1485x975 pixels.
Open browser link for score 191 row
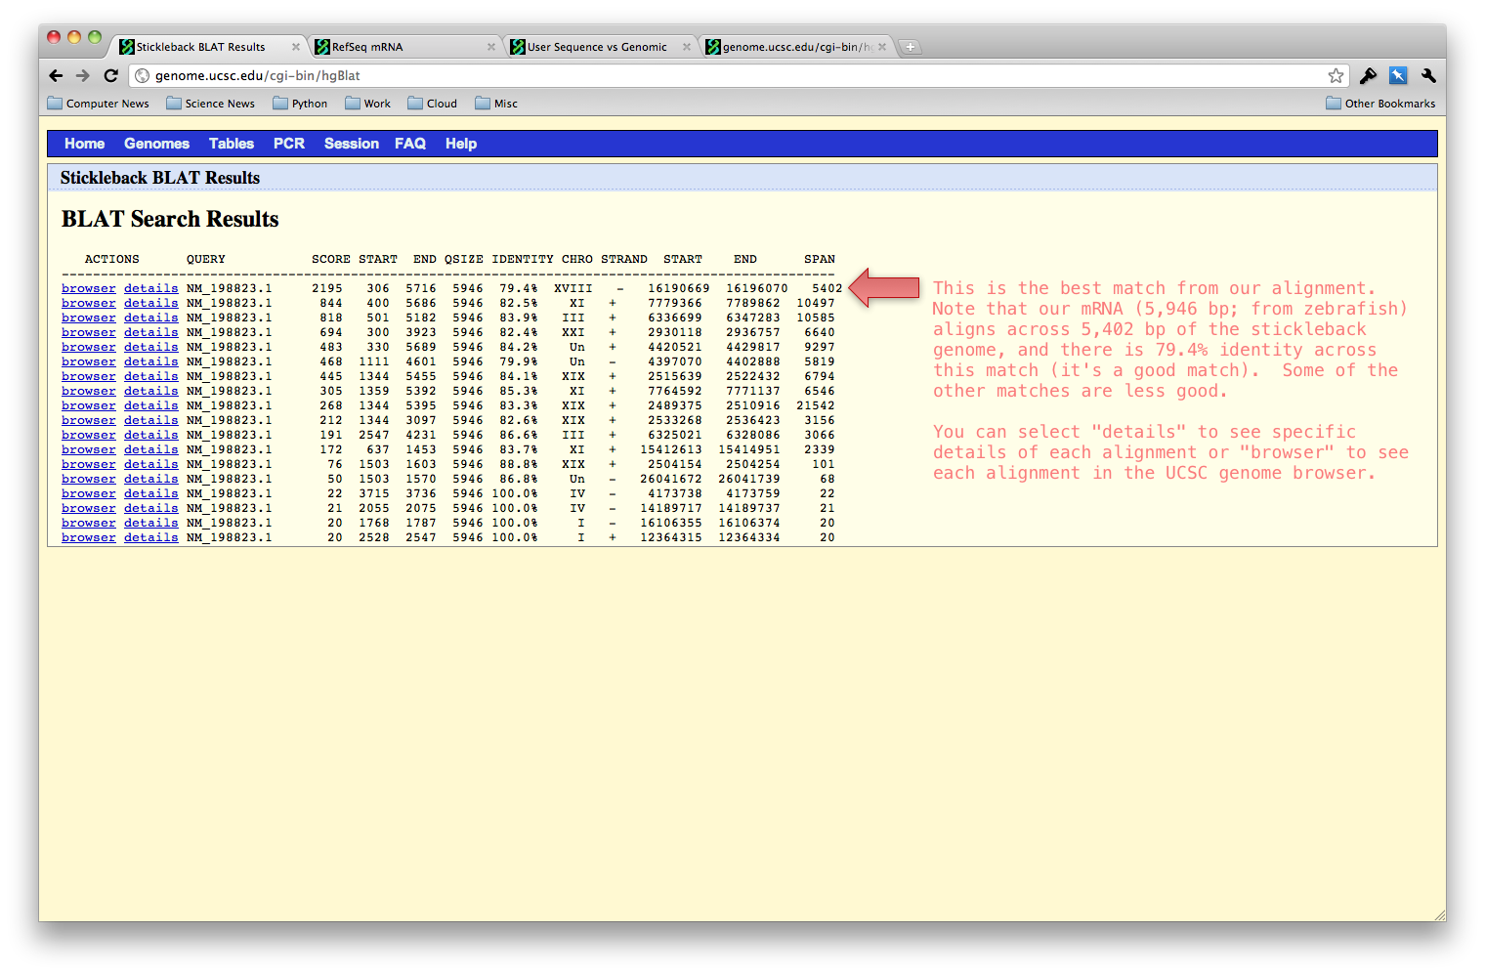click(x=89, y=435)
